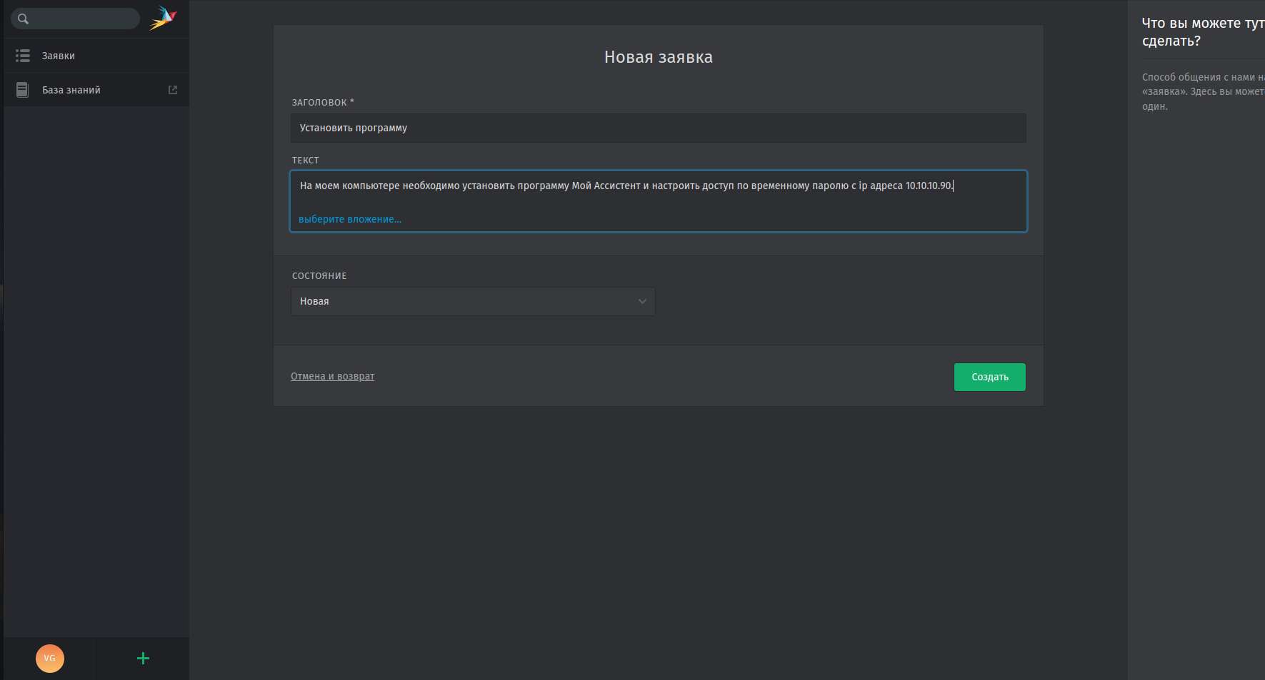Click the выберите вложение attachment link
Screen dimensions: 1265x680
(350, 219)
